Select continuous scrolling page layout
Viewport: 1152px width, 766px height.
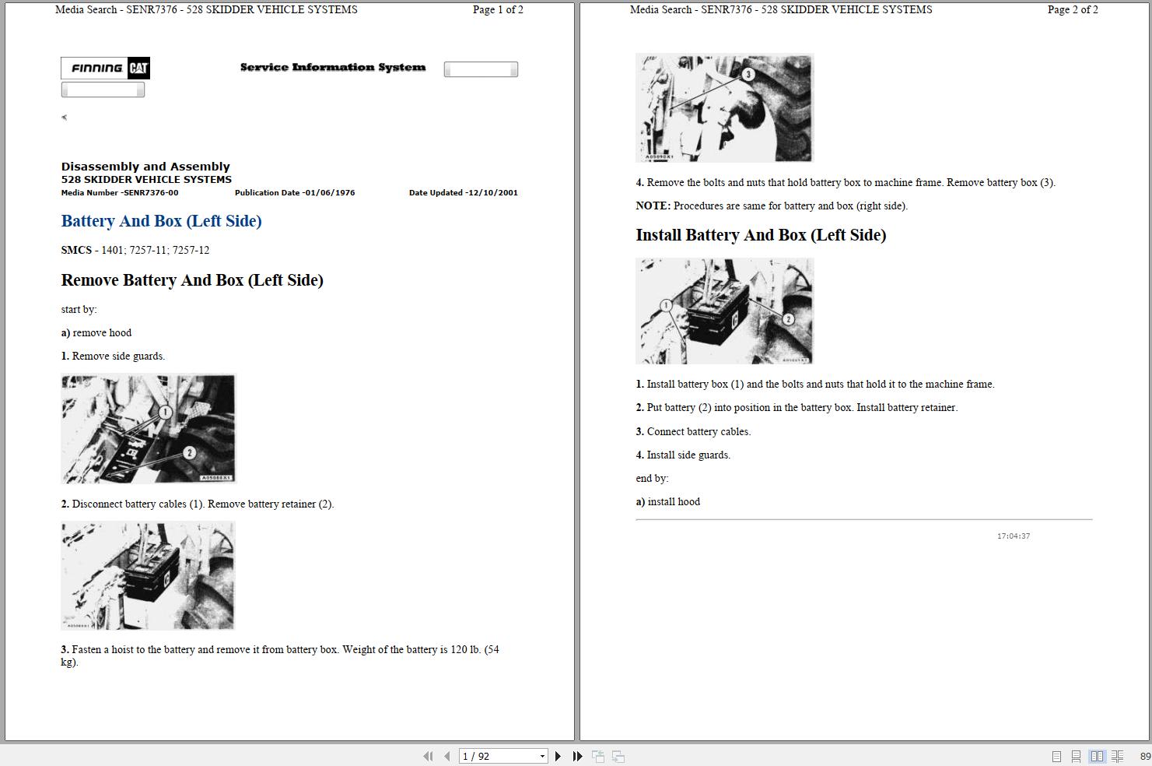pyautogui.click(x=1076, y=756)
